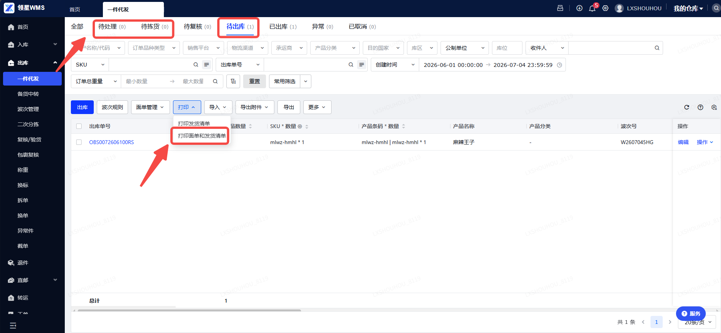
Task: Open the advanced filter funnel icon
Action: point(233,81)
